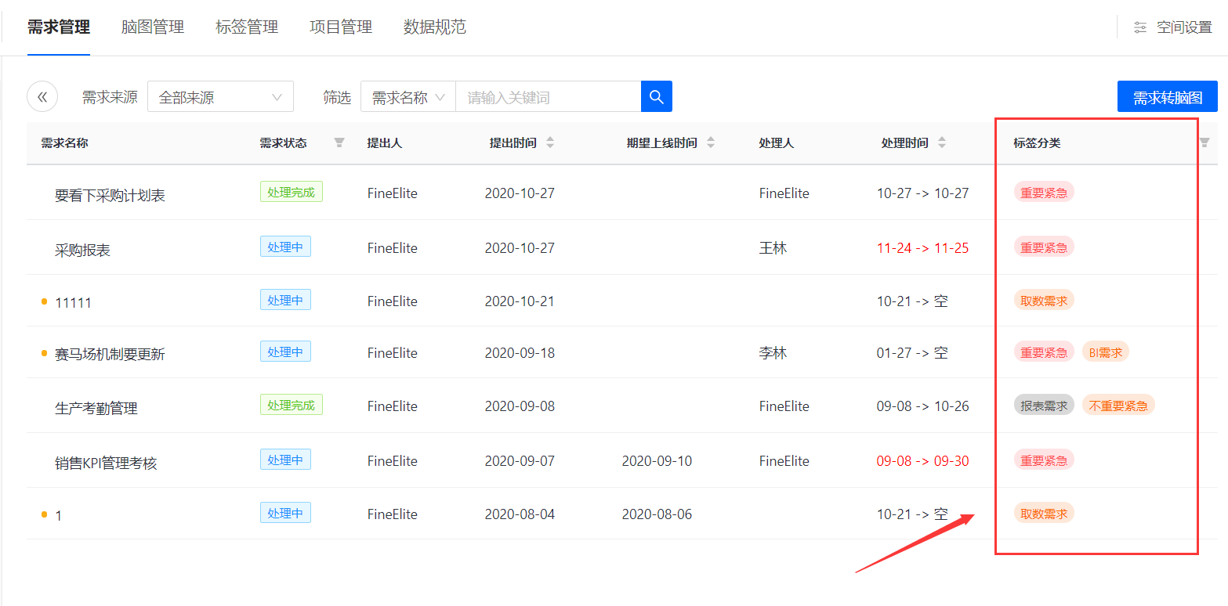
Task: Open requirement 生产考勤管理
Action: [96, 409]
